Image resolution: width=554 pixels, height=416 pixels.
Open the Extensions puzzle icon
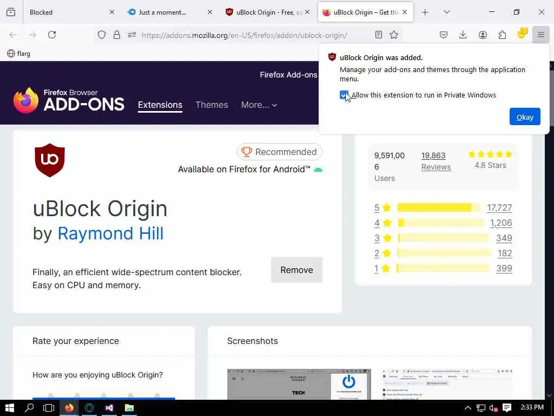click(502, 35)
